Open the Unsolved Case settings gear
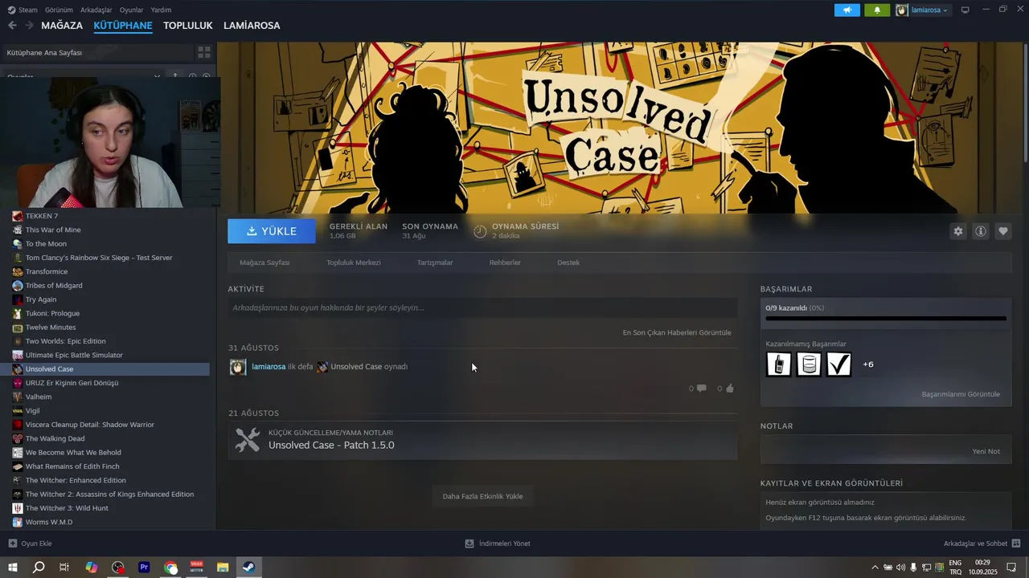The height and width of the screenshot is (578, 1029). click(x=958, y=231)
